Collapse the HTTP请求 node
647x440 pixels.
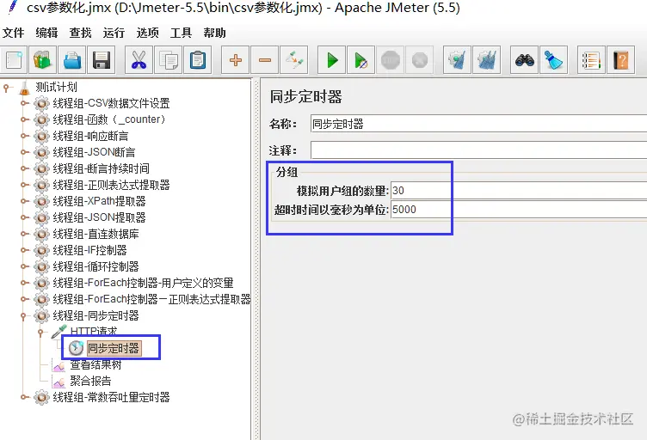(40, 333)
